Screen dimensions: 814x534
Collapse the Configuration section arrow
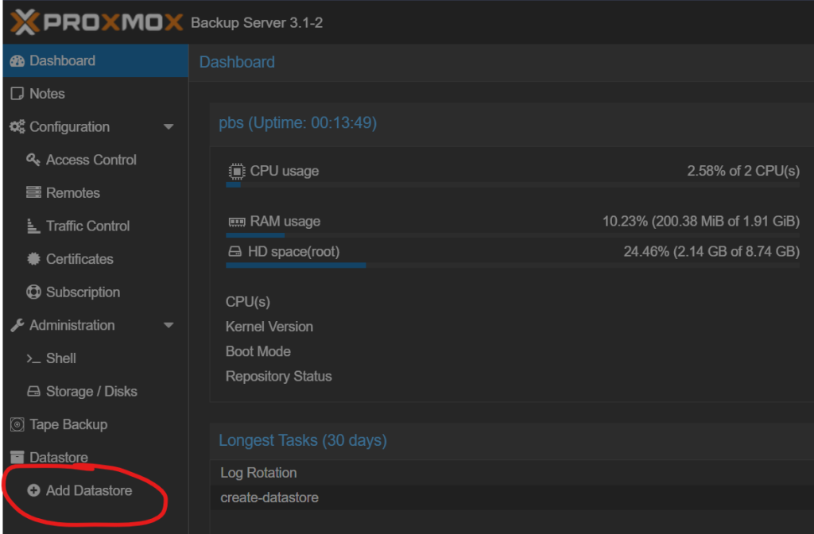pyautogui.click(x=169, y=126)
